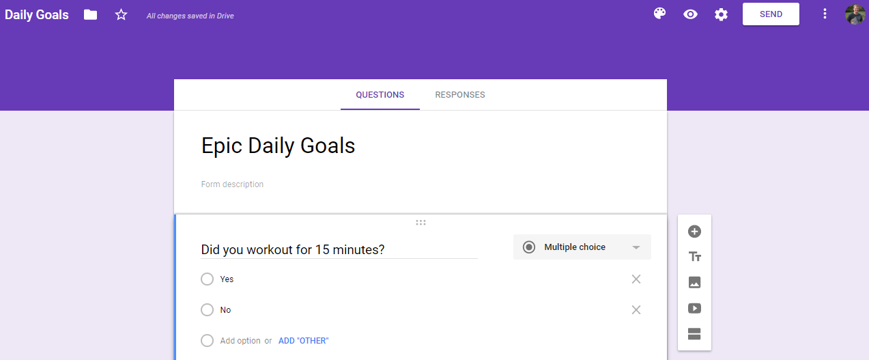
Task: Add a video using sidebar video icon
Action: point(694,308)
